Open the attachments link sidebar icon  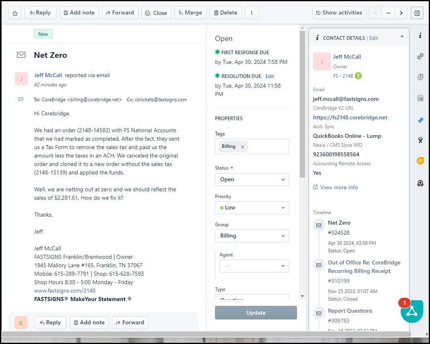pos(420,56)
